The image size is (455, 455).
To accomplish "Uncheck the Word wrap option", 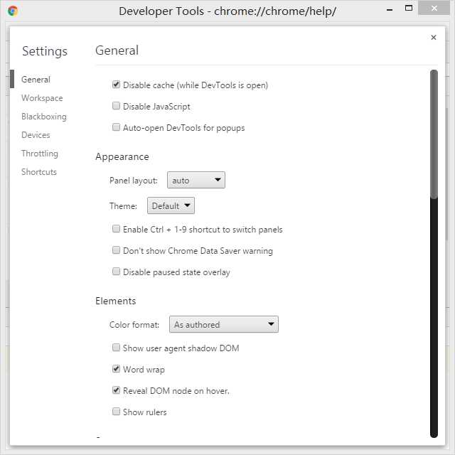I will point(116,369).
